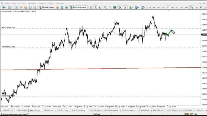This screenshot has width=207, height=116.
Task: Switch timeframe to MN
Action: click(186, 7)
